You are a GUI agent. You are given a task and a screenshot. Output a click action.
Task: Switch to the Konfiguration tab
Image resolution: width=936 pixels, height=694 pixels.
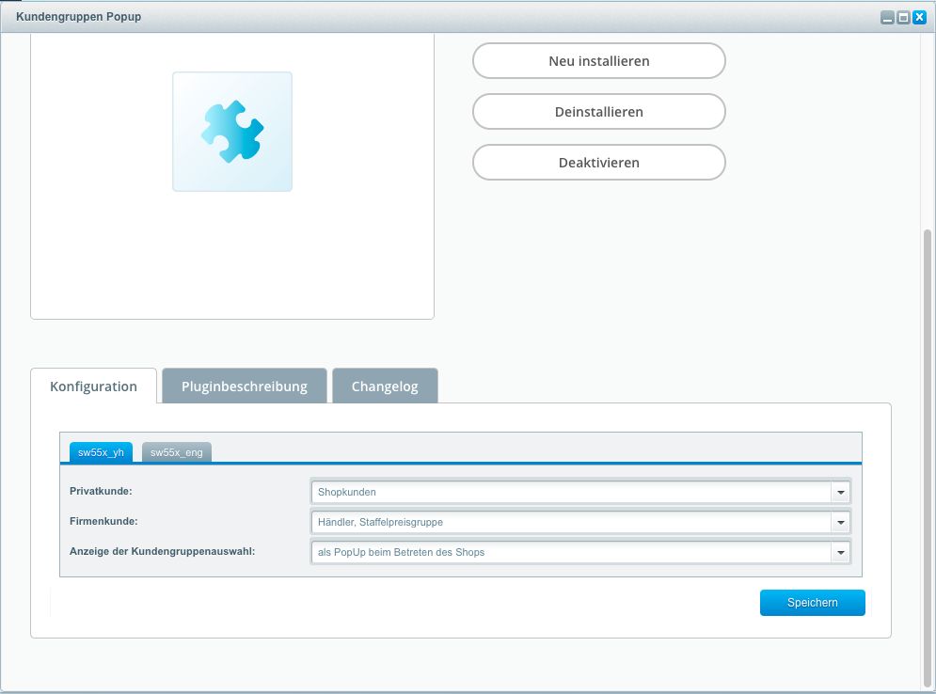pyautogui.click(x=93, y=386)
